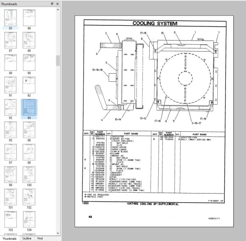Open page 93 thumbnail
The height and width of the screenshot is (241, 246).
pyautogui.click(x=10, y=107)
